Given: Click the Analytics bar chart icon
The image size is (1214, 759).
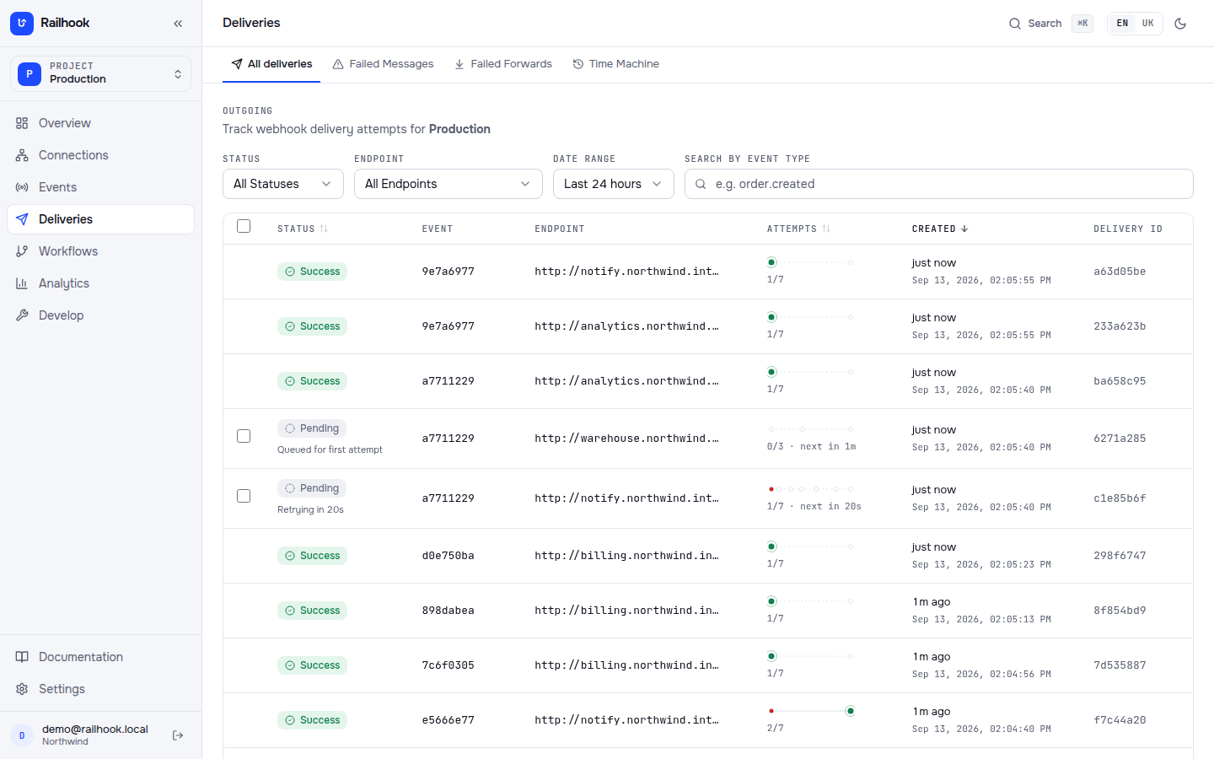Looking at the screenshot, I should click(x=22, y=283).
